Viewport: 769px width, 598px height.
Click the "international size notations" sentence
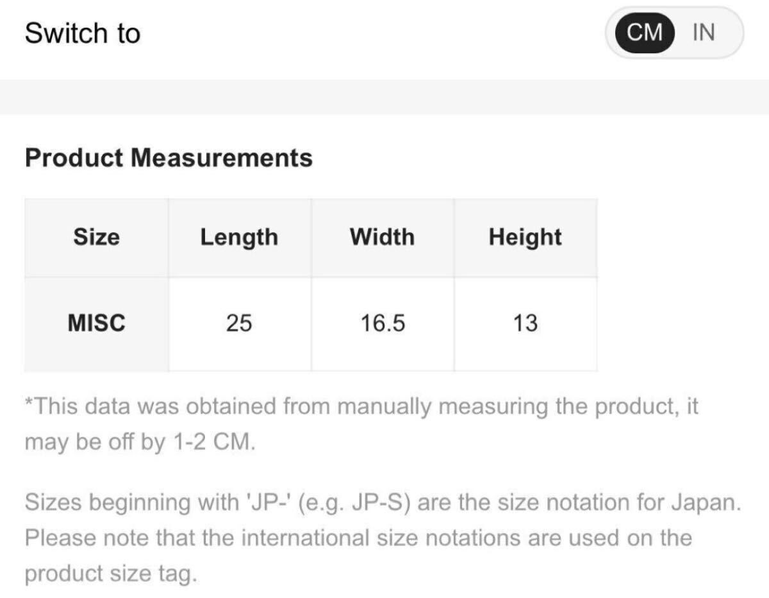359,538
